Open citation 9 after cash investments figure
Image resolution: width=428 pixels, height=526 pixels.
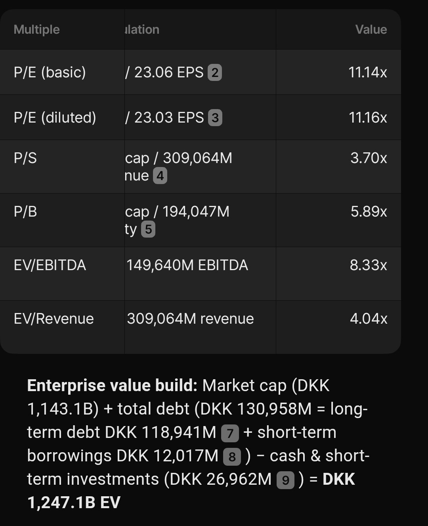[x=285, y=480]
